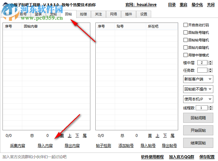Click 导出内容 link

click(x=72, y=146)
